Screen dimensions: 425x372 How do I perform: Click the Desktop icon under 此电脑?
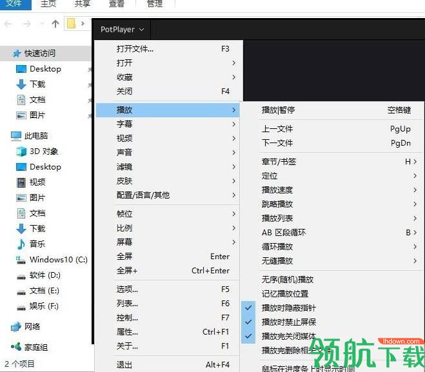point(21,166)
